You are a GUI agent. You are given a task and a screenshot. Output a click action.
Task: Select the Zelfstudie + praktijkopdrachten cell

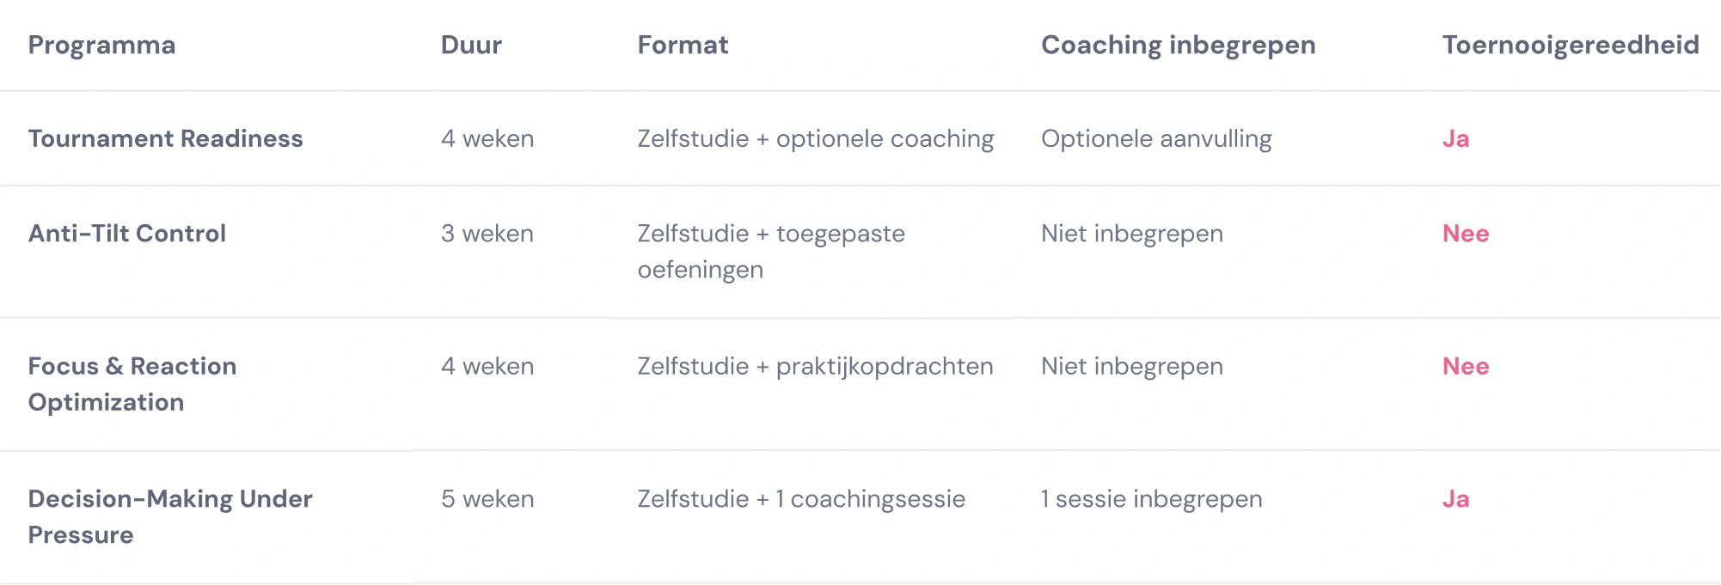(x=815, y=366)
